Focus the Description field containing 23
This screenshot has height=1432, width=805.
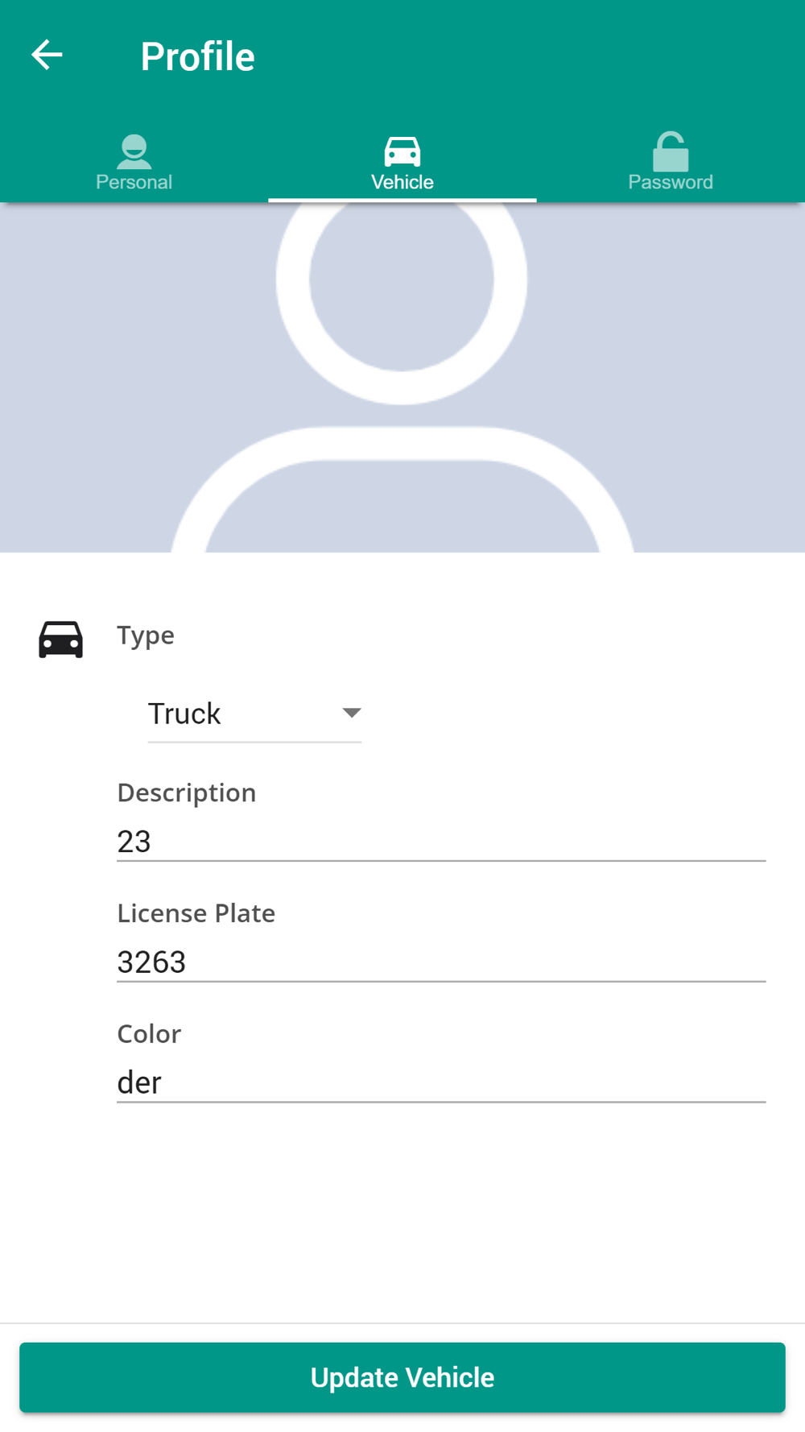point(441,842)
